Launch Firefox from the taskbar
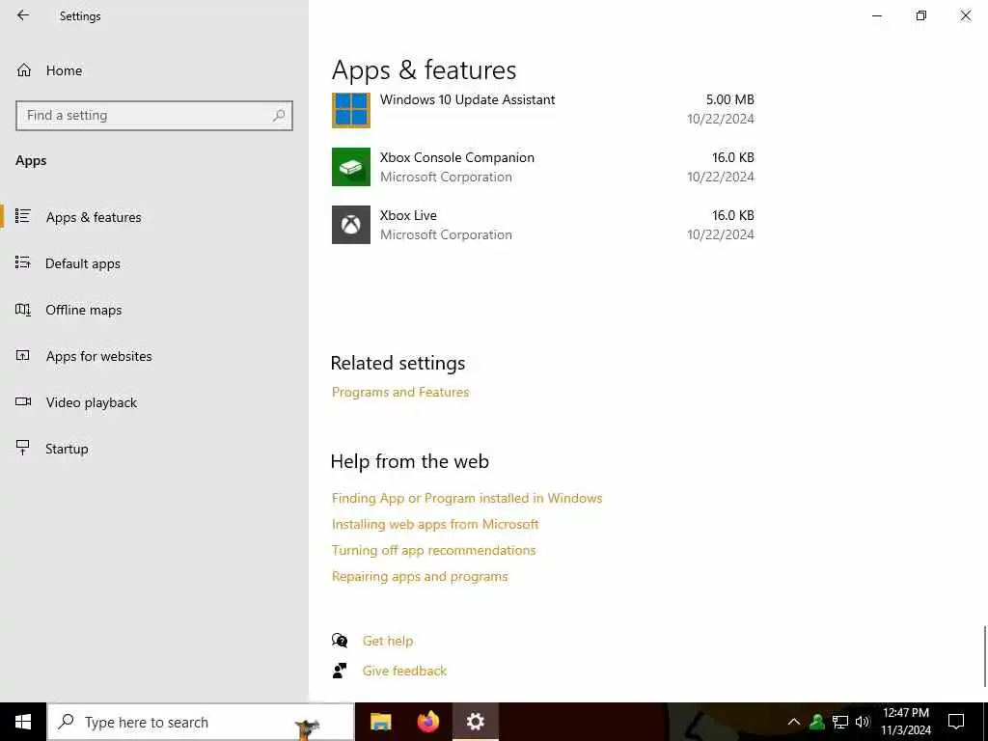This screenshot has height=741, width=988. [x=428, y=722]
